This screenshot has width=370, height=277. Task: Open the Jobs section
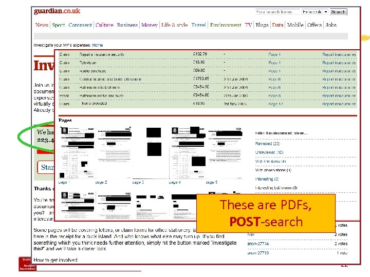pos(331,25)
